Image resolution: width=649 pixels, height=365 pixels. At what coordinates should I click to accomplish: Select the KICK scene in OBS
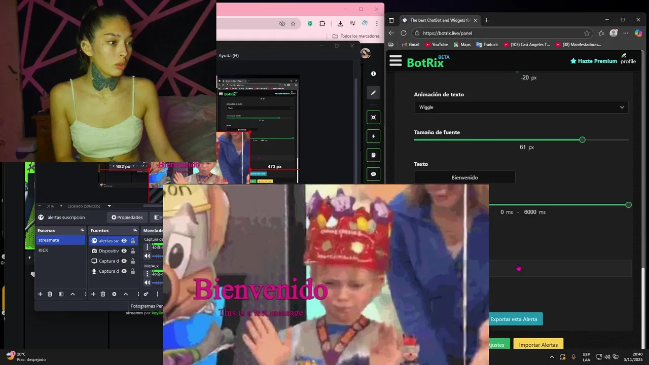pos(60,250)
